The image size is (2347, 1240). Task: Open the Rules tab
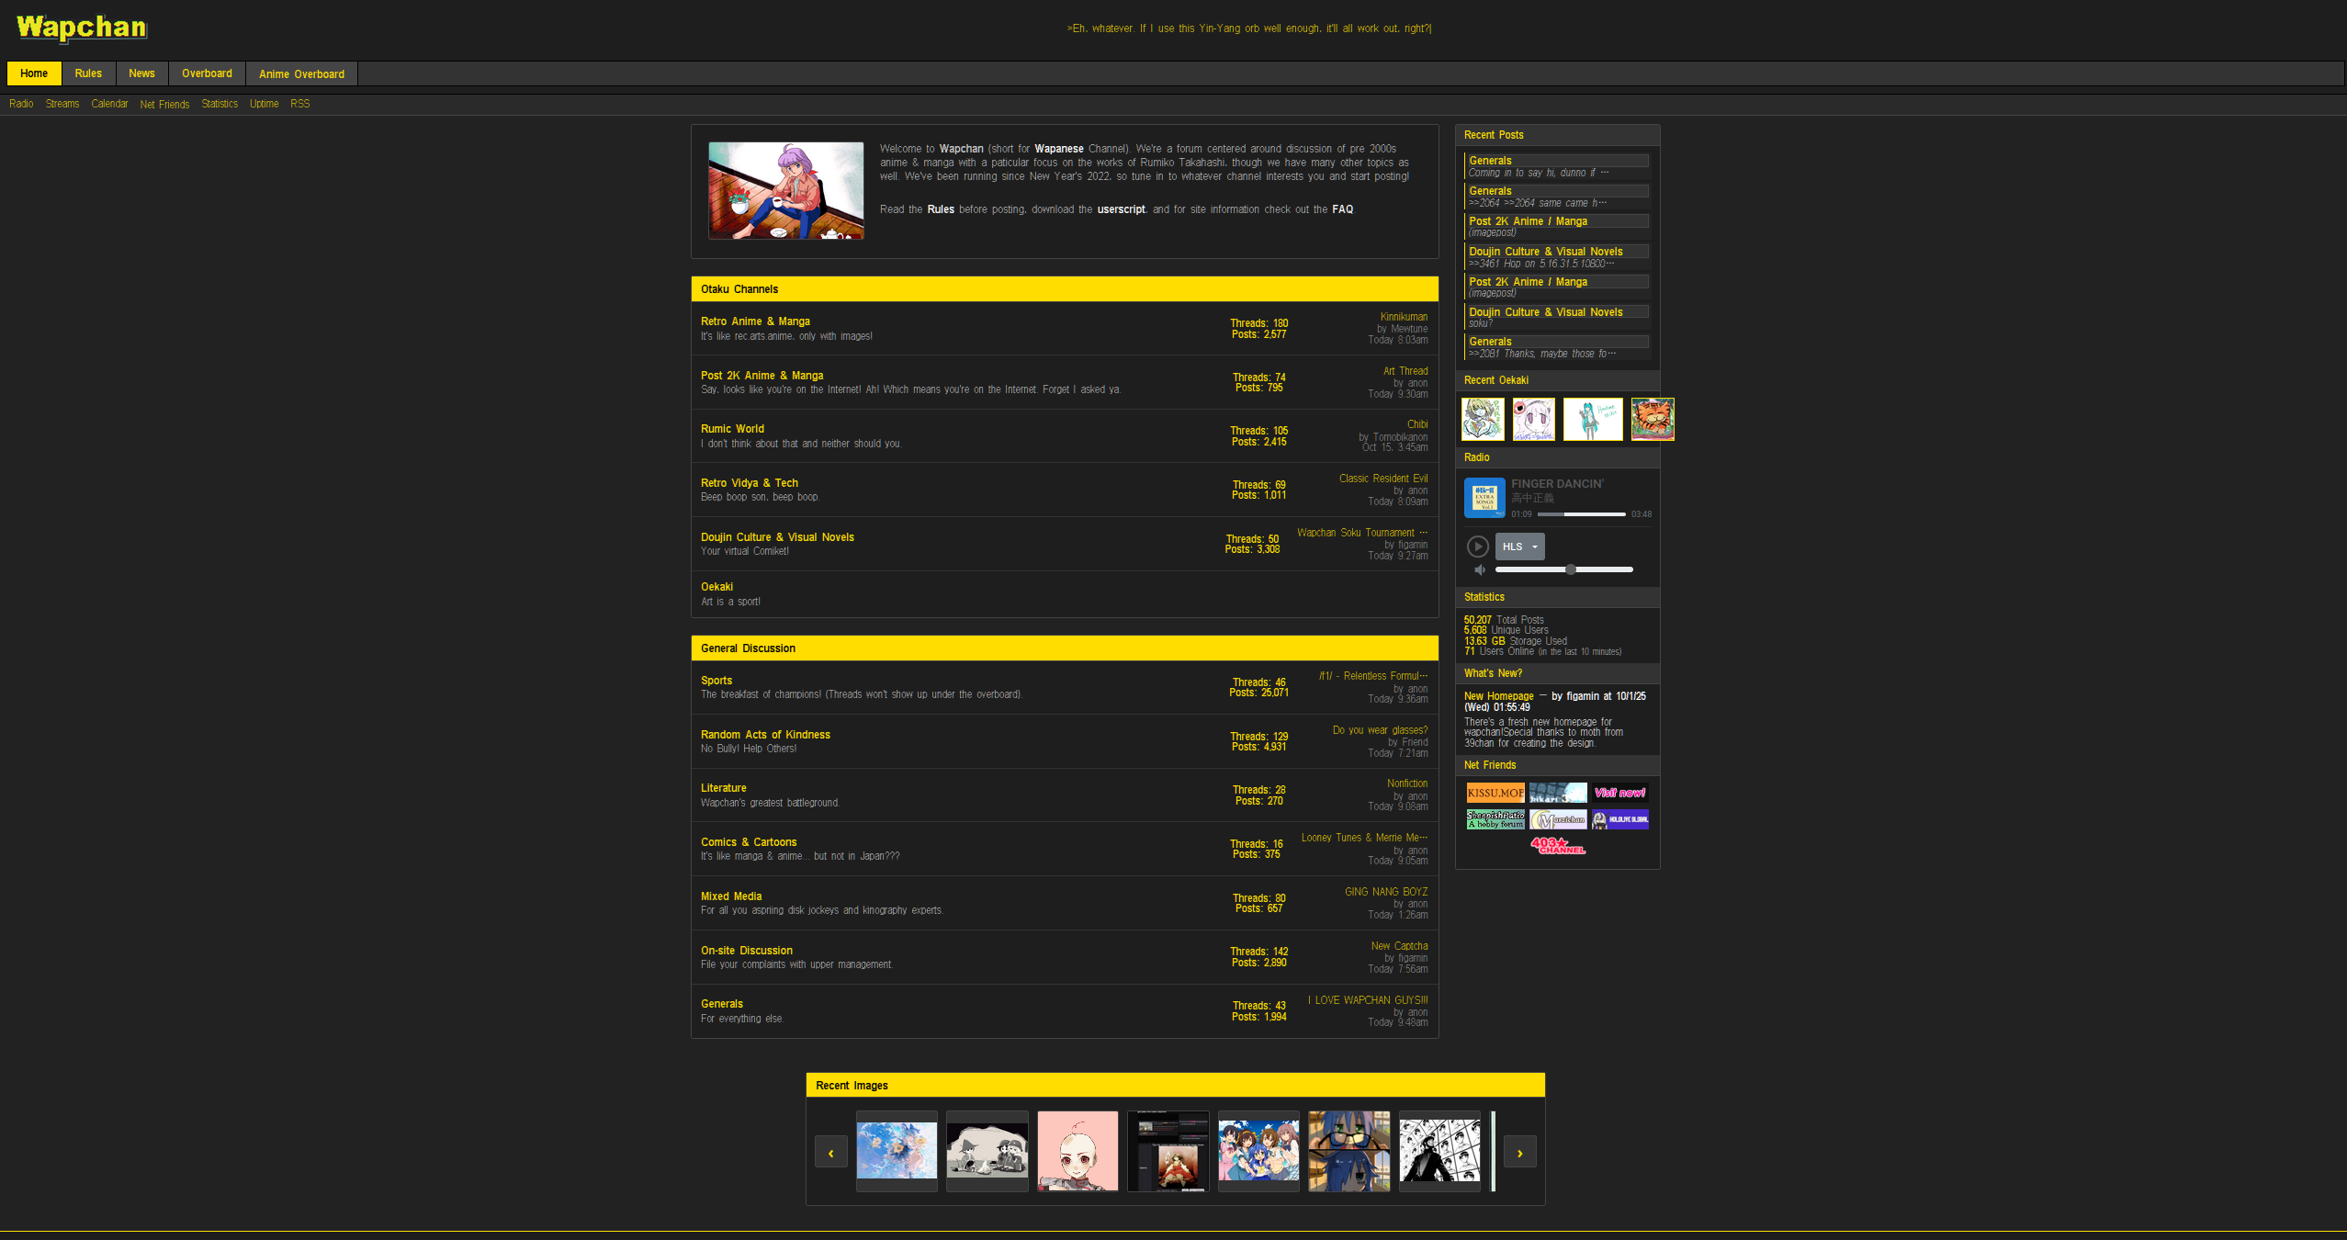[x=88, y=73]
